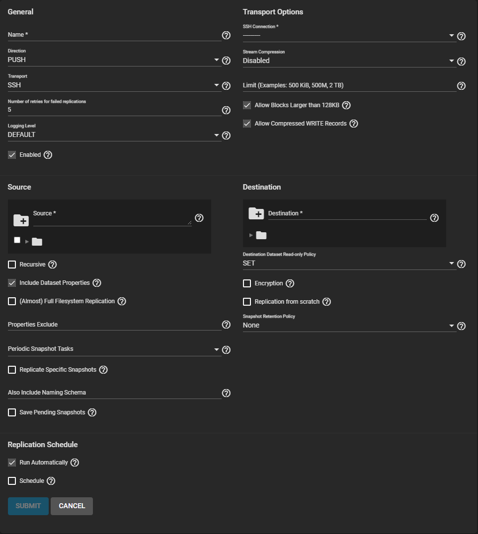This screenshot has height=534, width=478.
Task: Click the Cancel button
Action: [x=72, y=506]
